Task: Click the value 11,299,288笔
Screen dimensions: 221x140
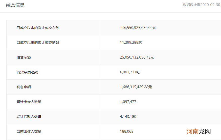Action: [131, 42]
